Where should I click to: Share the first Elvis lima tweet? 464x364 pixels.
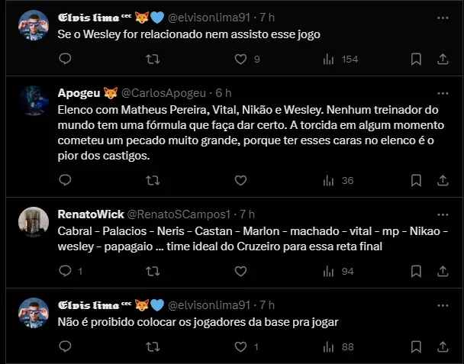click(443, 59)
